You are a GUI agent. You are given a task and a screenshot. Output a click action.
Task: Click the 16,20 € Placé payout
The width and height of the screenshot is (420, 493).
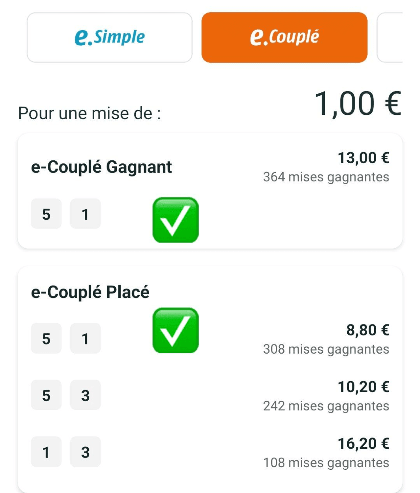pyautogui.click(x=363, y=443)
